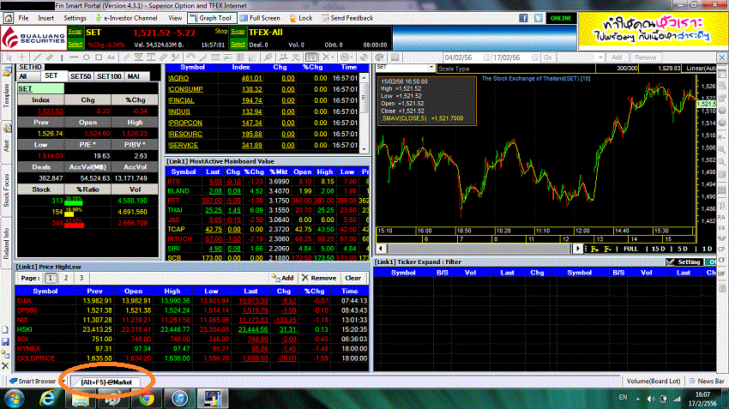Click the volume icon in system tray
Screen dimensions: 729x409
tap(651, 399)
